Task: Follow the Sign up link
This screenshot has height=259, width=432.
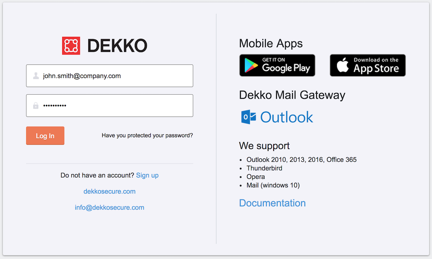Action: click(147, 175)
